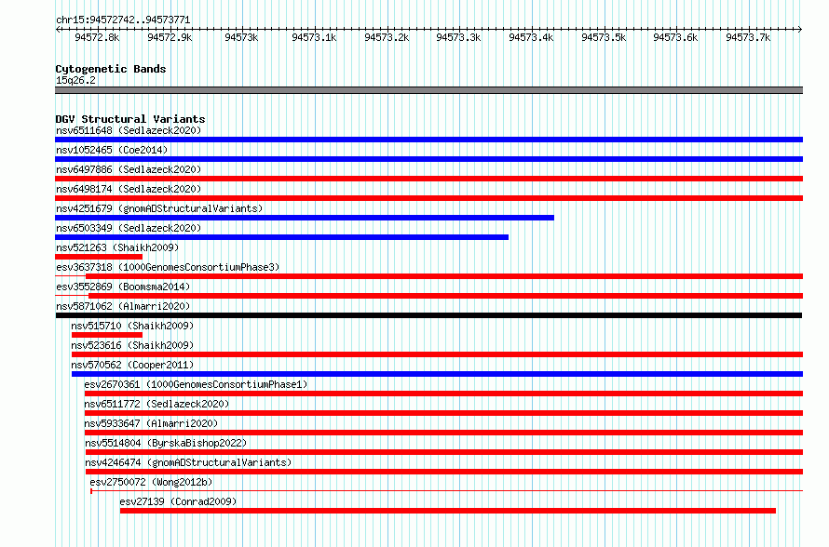Click the 94573.5k ruler tick label
This screenshot has width=829, height=547.
click(604, 37)
